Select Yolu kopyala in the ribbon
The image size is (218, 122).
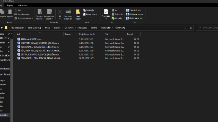point(22,14)
